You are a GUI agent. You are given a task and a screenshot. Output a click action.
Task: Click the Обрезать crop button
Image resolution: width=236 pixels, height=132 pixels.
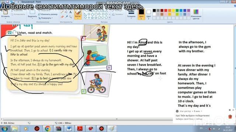point(44,11)
